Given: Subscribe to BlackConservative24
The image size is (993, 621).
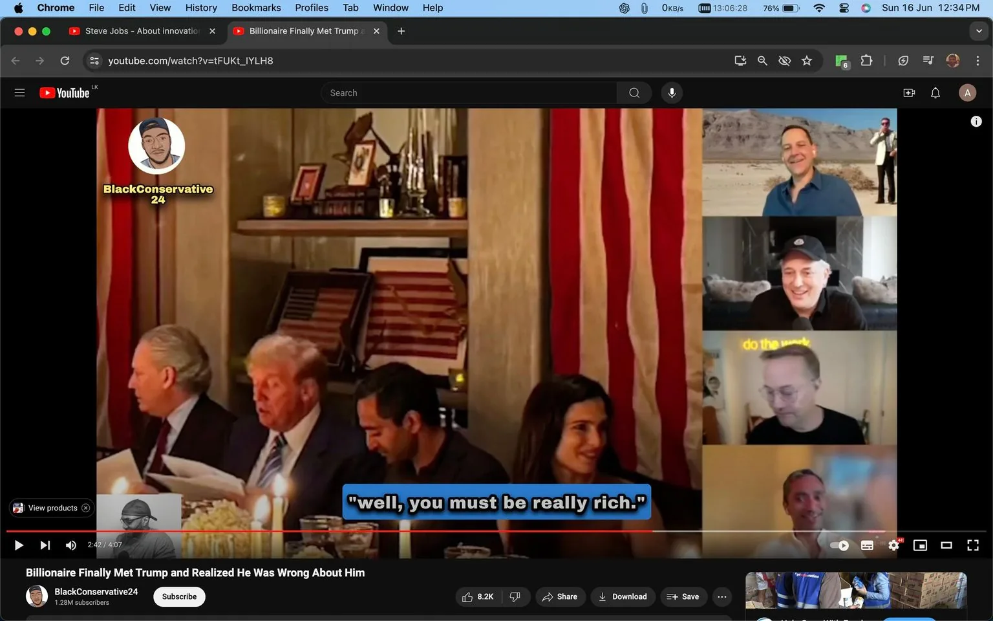Looking at the screenshot, I should point(178,596).
